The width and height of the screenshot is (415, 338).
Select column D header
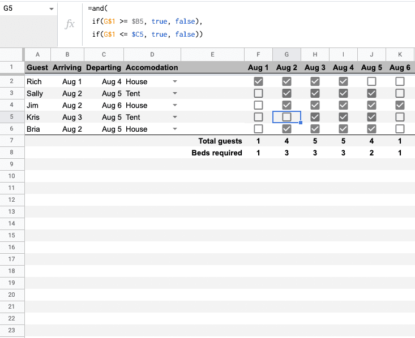tap(152, 54)
